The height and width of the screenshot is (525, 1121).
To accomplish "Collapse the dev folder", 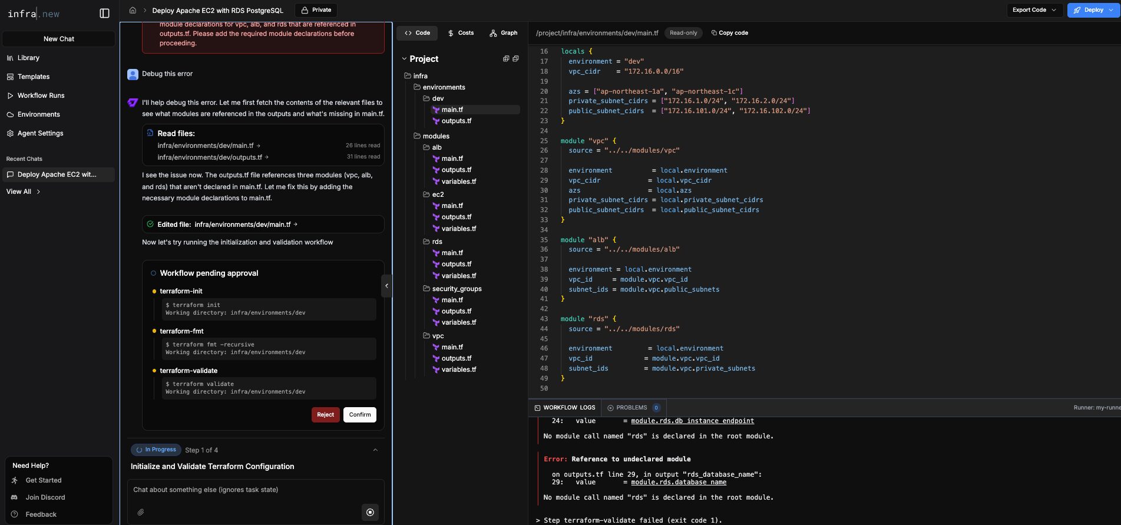I will tap(434, 98).
